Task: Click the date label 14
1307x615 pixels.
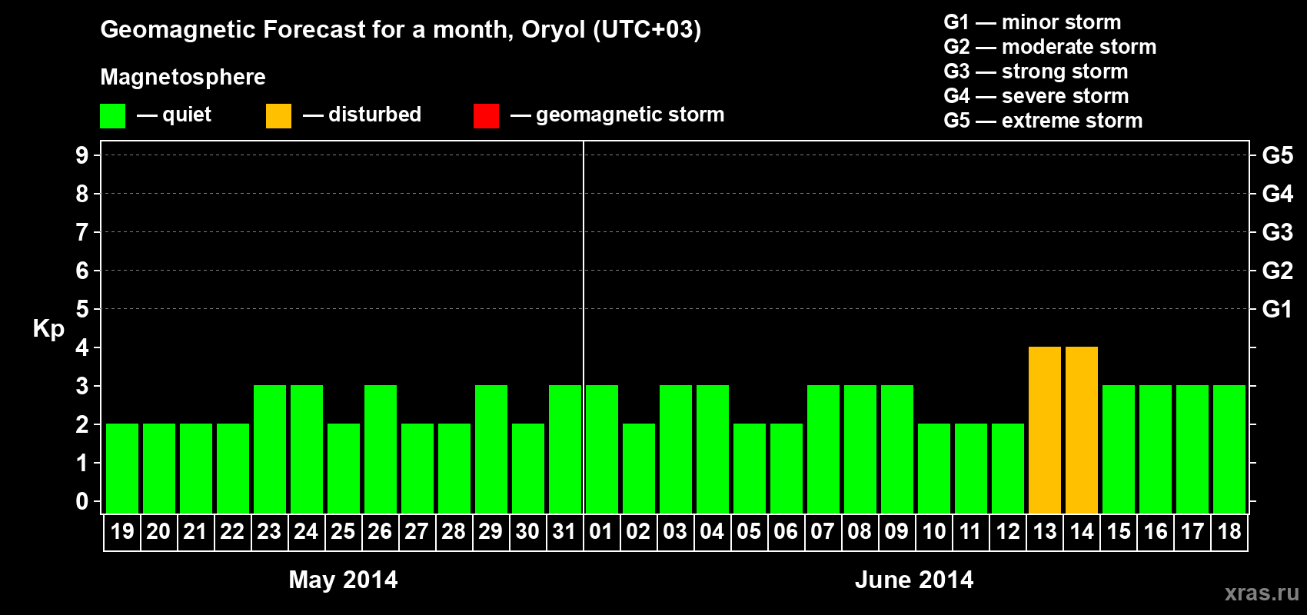Action: pyautogui.click(x=1082, y=531)
